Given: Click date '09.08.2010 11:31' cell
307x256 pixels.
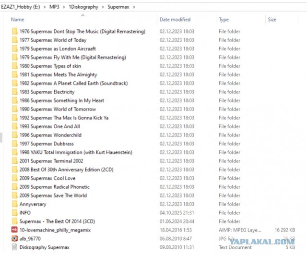Looking at the screenshot, I should pos(177,247).
